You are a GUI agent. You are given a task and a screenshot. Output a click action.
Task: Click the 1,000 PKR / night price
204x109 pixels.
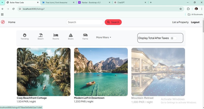point(142,102)
